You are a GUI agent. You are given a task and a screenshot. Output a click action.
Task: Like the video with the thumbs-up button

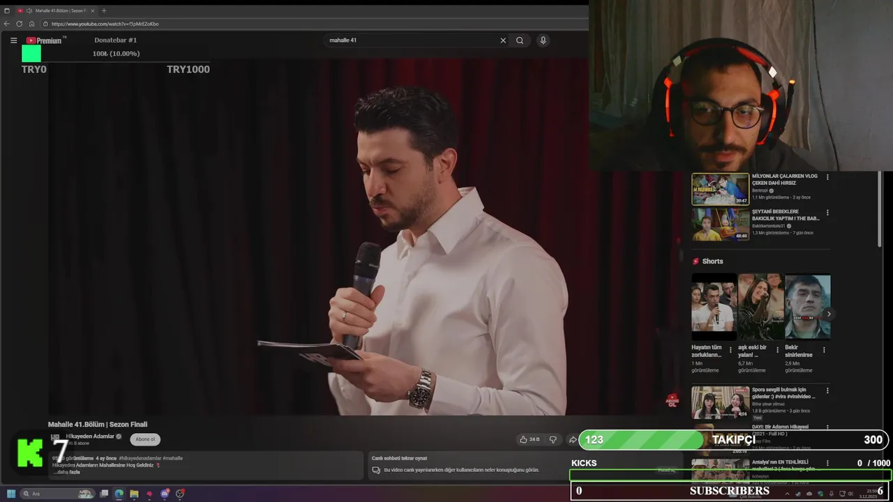pos(530,439)
